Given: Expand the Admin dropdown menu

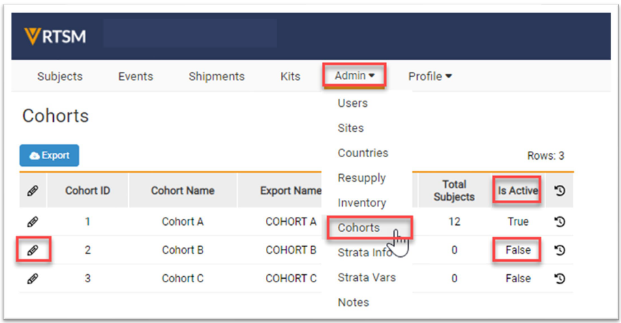Looking at the screenshot, I should pyautogui.click(x=354, y=76).
